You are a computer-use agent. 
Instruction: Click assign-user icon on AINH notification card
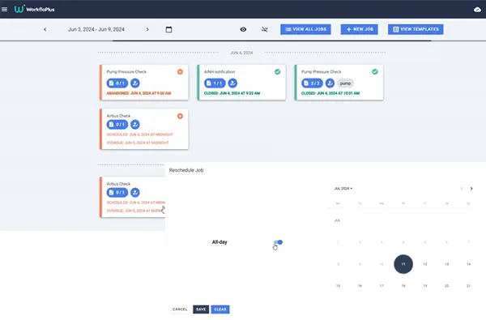[232, 83]
